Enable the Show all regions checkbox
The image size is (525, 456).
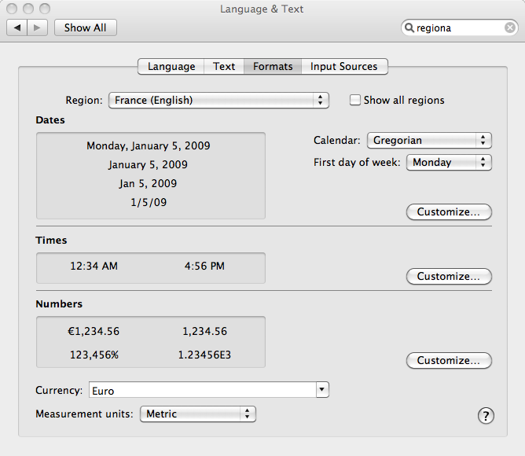pos(355,100)
